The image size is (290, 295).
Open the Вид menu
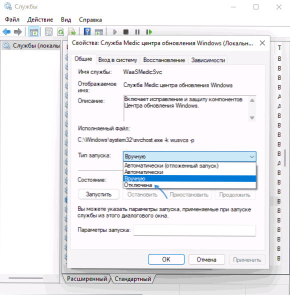[66, 19]
